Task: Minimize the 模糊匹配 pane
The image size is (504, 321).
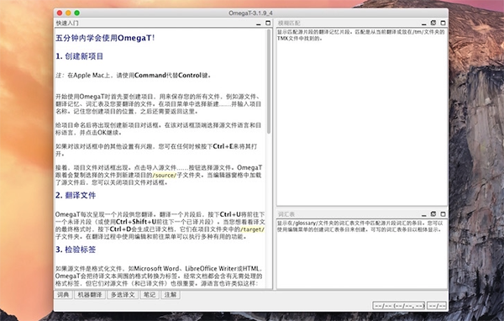Action: 423,24
